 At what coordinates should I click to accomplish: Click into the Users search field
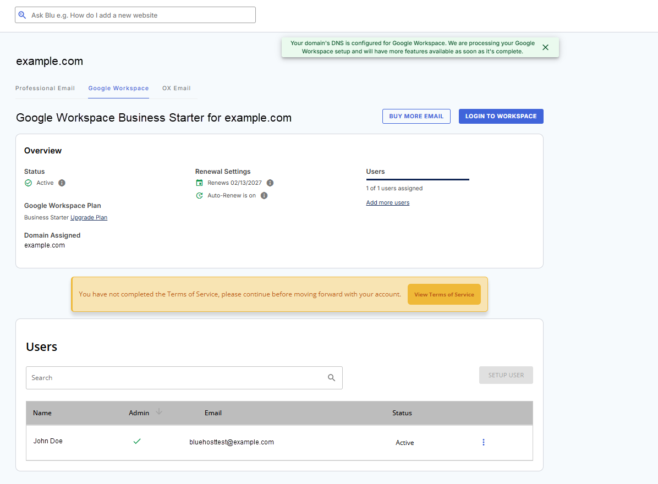point(184,378)
